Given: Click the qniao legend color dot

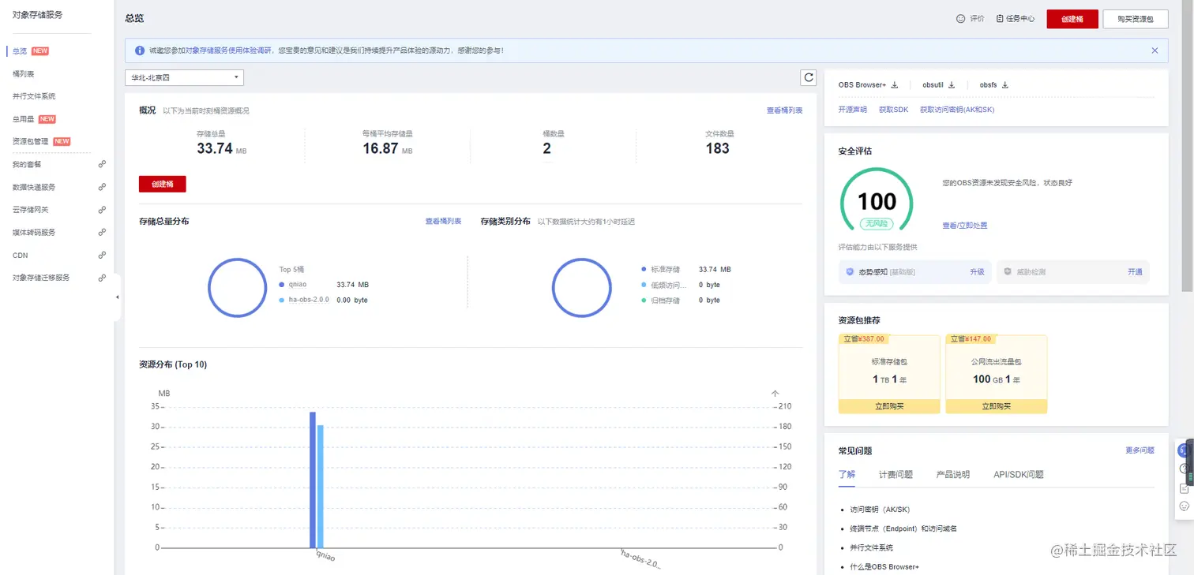Looking at the screenshot, I should point(282,285).
